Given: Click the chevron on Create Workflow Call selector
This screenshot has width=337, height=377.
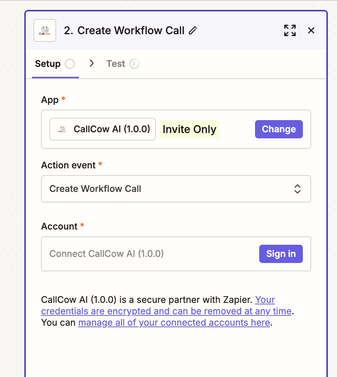Looking at the screenshot, I should (x=298, y=189).
